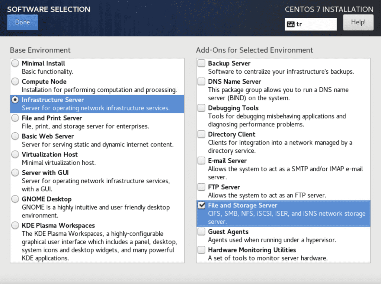Click "A set of tools to monitor server hardware."
Screen dimensions: 381x284
268,258
